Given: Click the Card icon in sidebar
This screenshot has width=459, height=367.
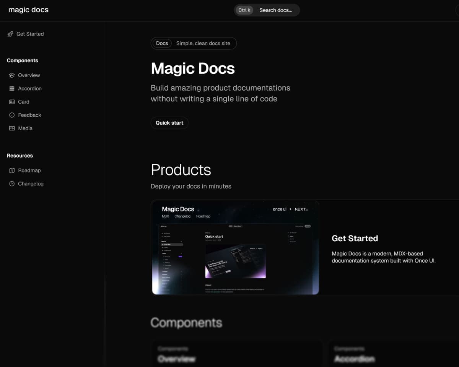Looking at the screenshot, I should click(12, 102).
